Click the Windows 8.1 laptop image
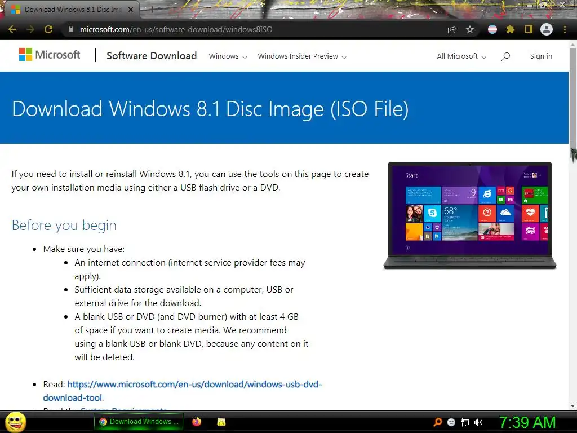577x433 pixels. pyautogui.click(x=470, y=216)
